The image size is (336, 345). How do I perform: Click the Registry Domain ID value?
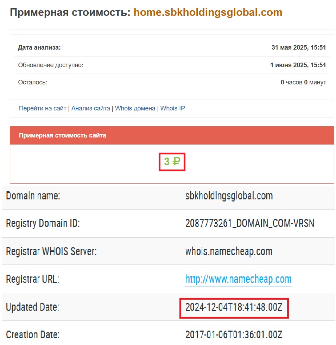coord(250,223)
